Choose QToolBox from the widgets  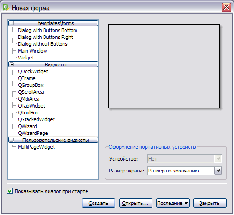[x=28, y=113]
